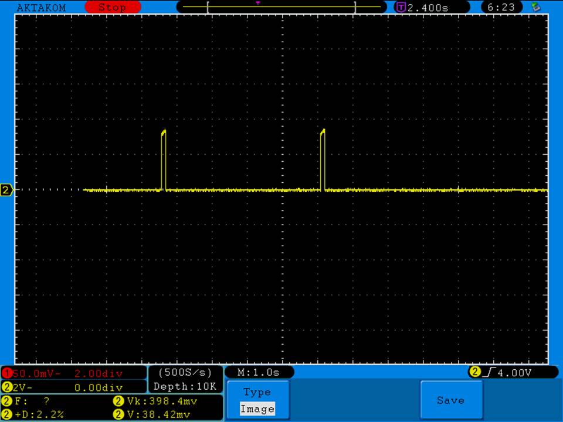Click the waveform memory position bar
The width and height of the screenshot is (563, 422).
pyautogui.click(x=281, y=7)
